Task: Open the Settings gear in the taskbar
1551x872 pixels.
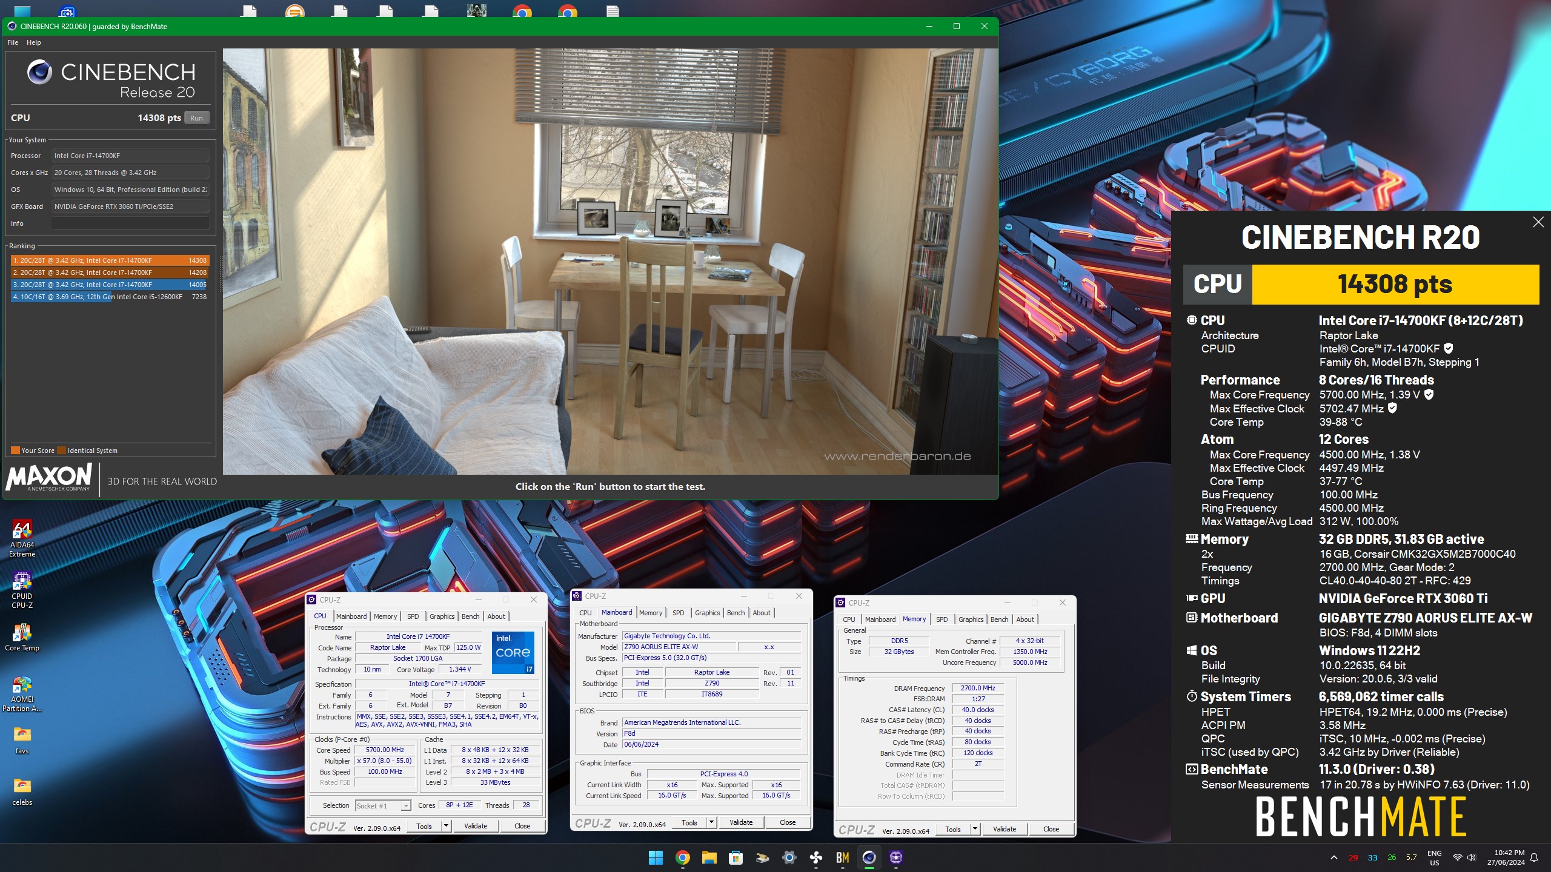Action: (x=789, y=857)
